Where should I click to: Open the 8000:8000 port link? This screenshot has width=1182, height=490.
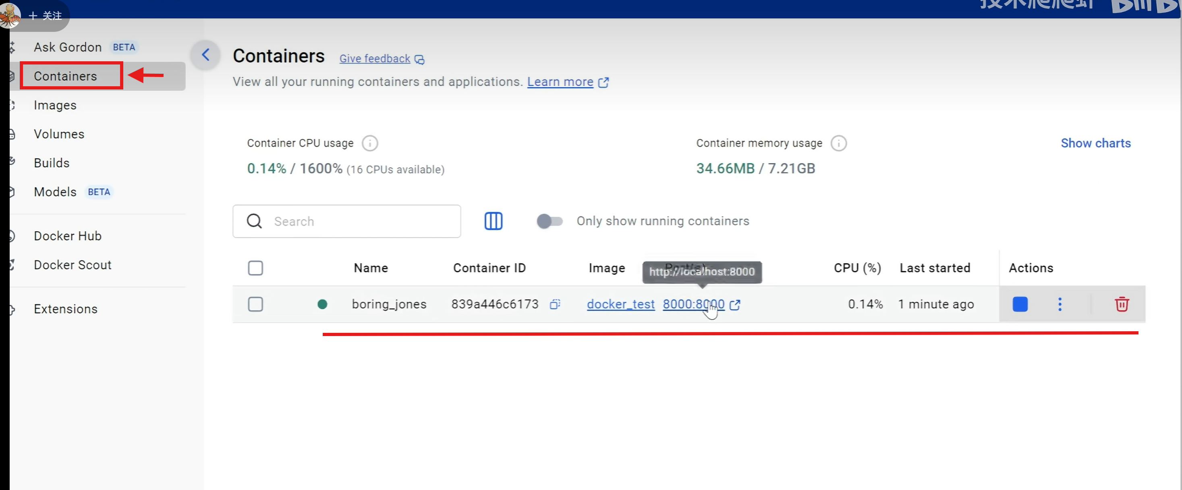pyautogui.click(x=693, y=304)
